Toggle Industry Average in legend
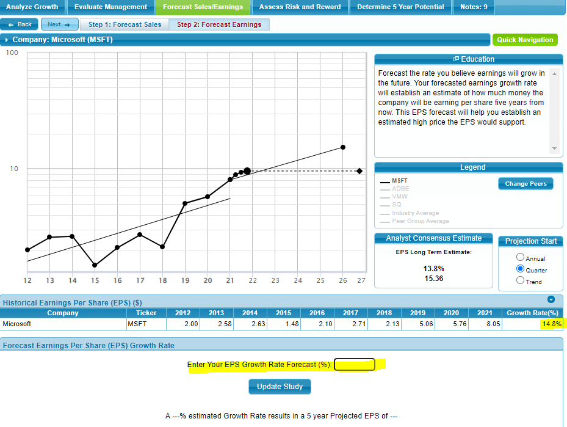The image size is (567, 427). tap(410, 213)
